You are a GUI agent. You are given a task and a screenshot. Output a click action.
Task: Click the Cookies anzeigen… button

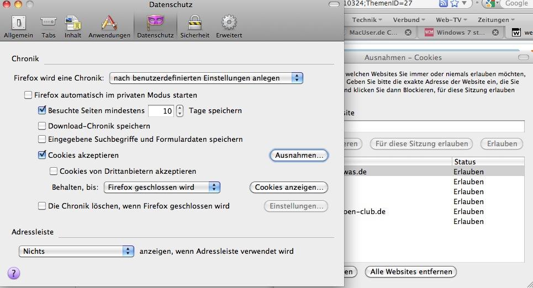(x=289, y=187)
